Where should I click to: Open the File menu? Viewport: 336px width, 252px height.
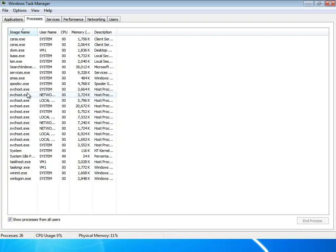coord(5,10)
